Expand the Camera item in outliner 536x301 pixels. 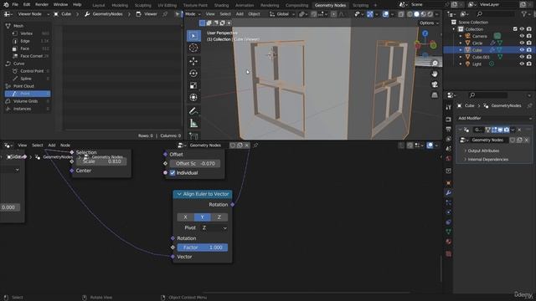coord(461,36)
